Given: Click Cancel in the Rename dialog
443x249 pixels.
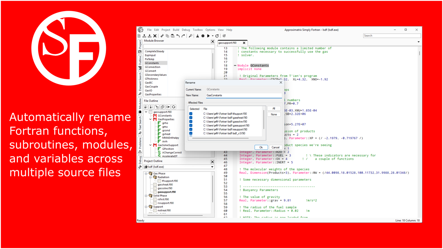Looking at the screenshot, I should tap(275, 147).
